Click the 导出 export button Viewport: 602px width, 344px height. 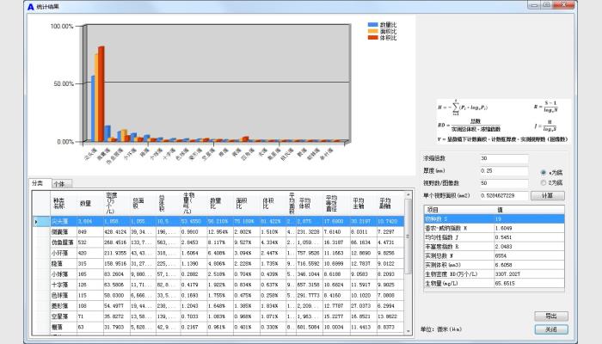(x=550, y=316)
